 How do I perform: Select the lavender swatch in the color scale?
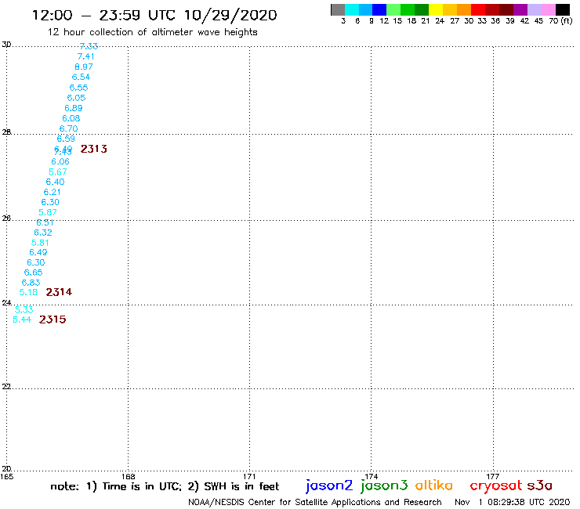[534, 9]
